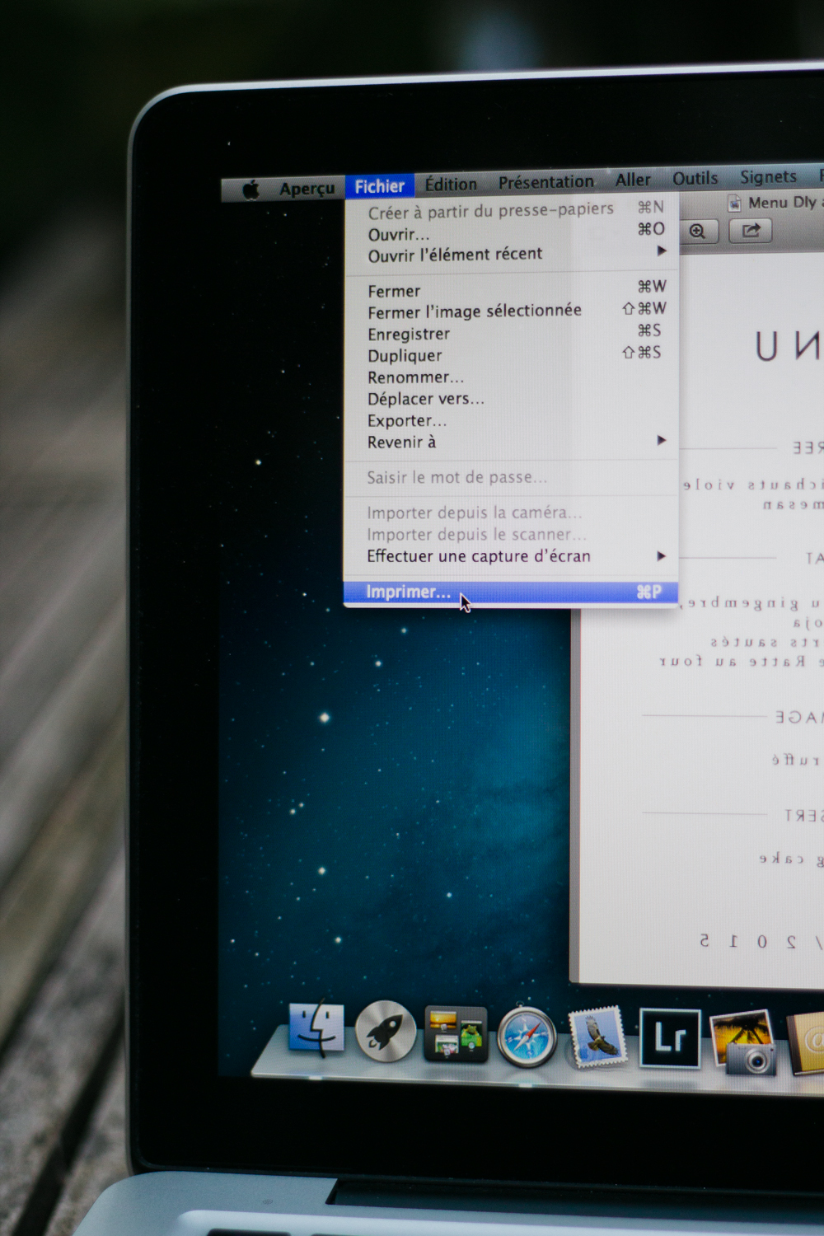Open the Outils menu
The image size is (824, 1236).
tap(695, 178)
